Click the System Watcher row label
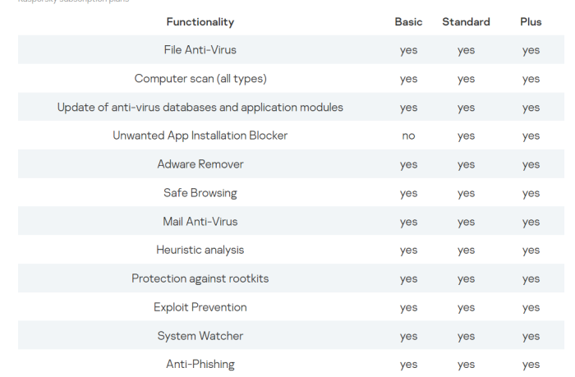575x377 pixels. click(200, 336)
